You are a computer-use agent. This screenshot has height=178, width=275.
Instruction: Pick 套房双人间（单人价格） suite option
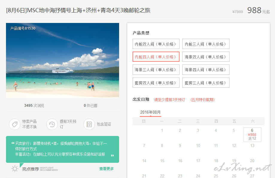(156, 83)
